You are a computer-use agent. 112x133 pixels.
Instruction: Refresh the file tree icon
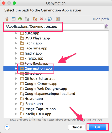click(x=50, y=19)
